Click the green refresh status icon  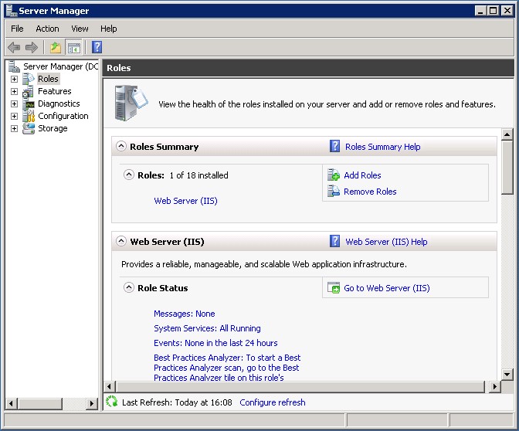pos(112,402)
